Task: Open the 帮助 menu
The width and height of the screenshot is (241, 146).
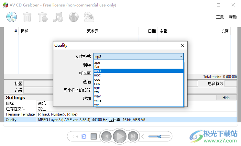Action: [x=233, y=17]
